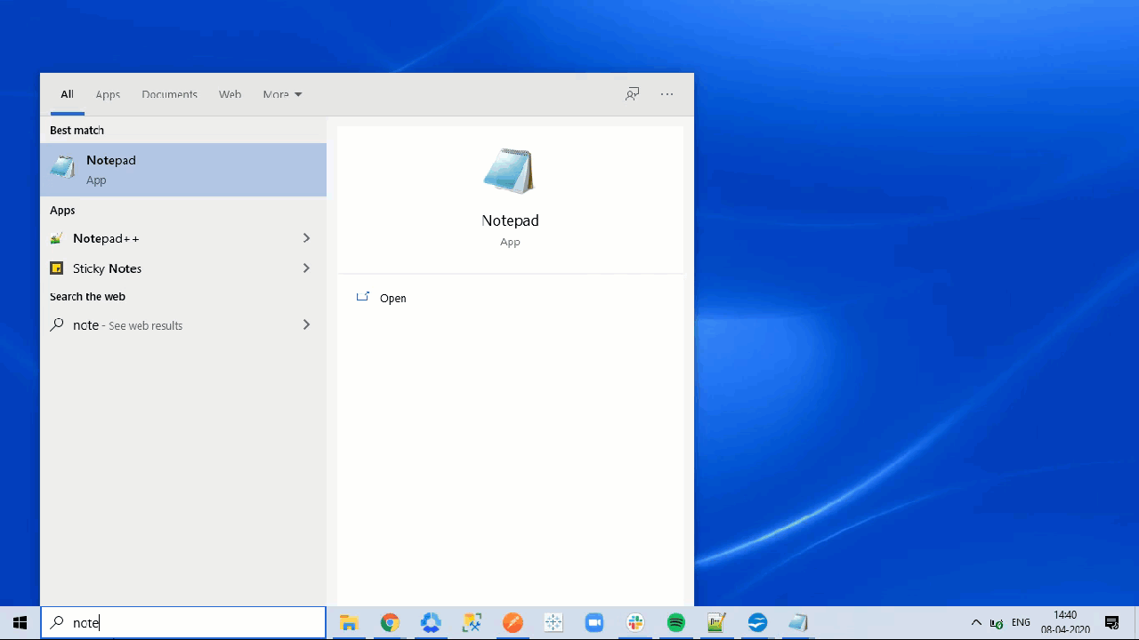Click the battery power icon in system tray
The image size is (1139, 640).
pyautogui.click(x=997, y=623)
